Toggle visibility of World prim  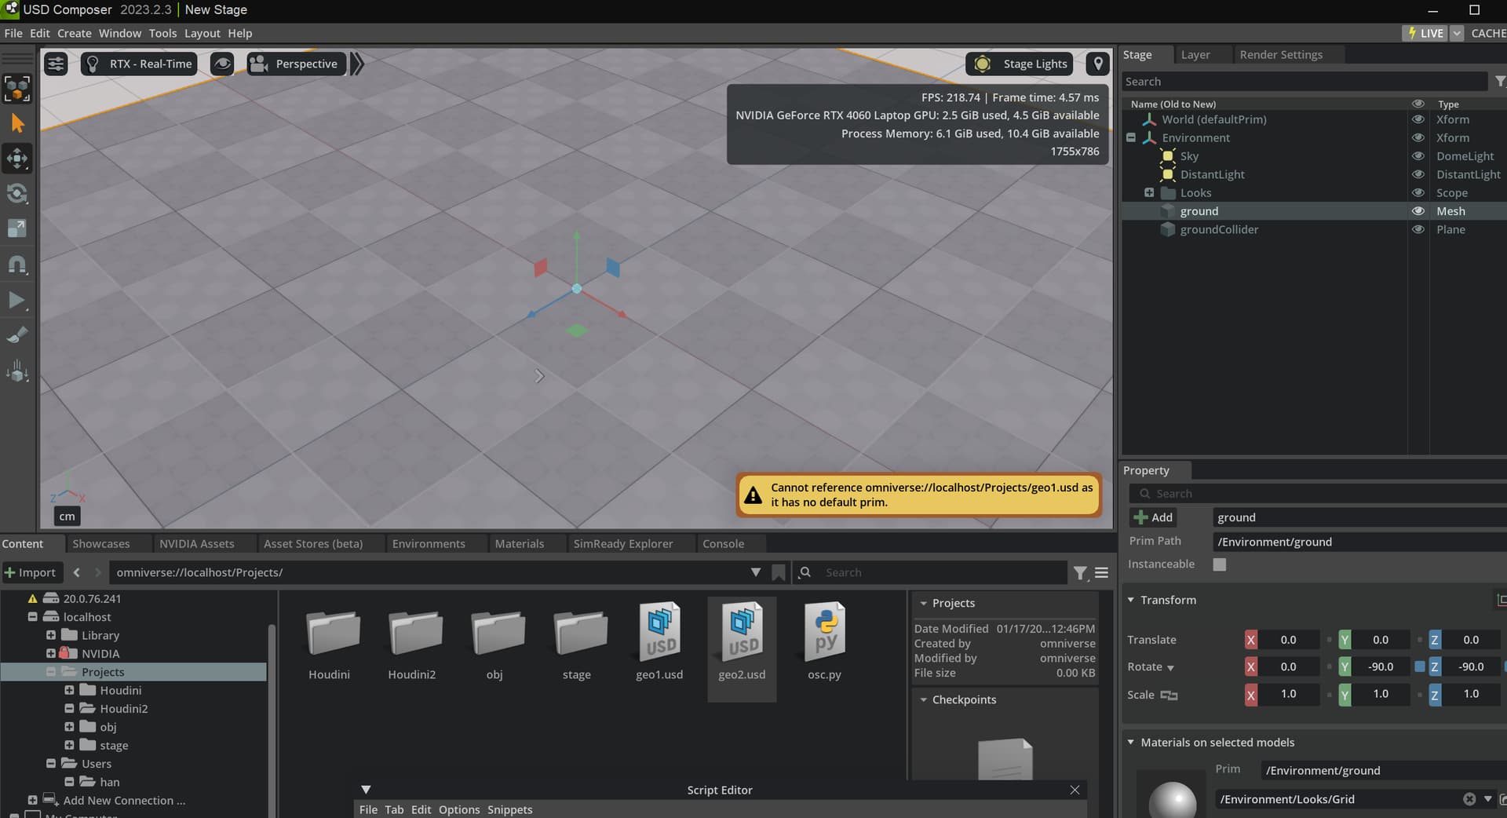click(1418, 119)
